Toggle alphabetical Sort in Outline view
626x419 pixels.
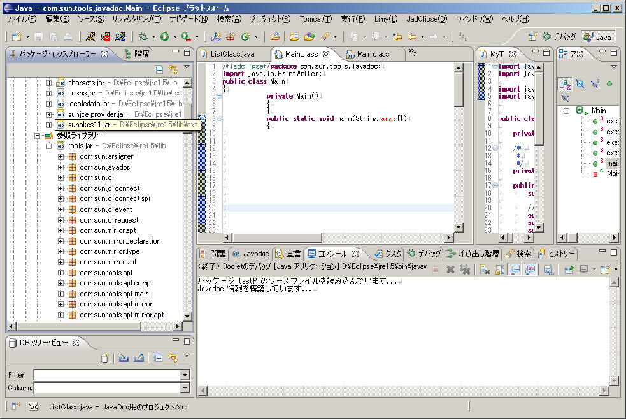[566, 83]
